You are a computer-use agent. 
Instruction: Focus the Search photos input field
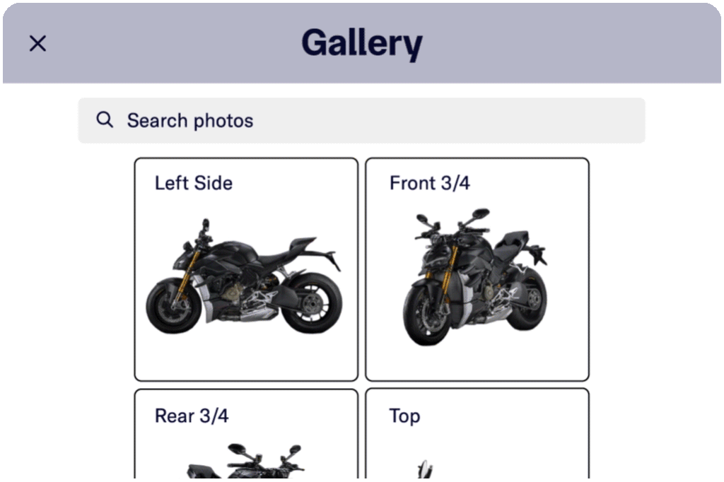tap(361, 120)
